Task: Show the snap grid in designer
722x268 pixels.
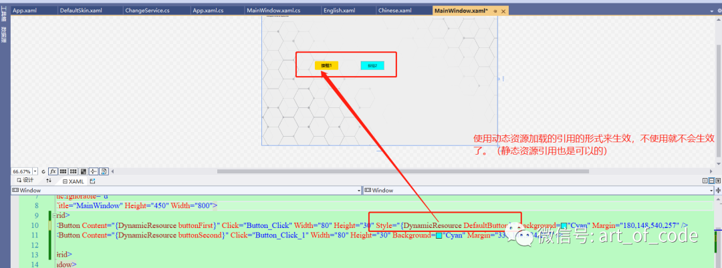Action: 63,171
